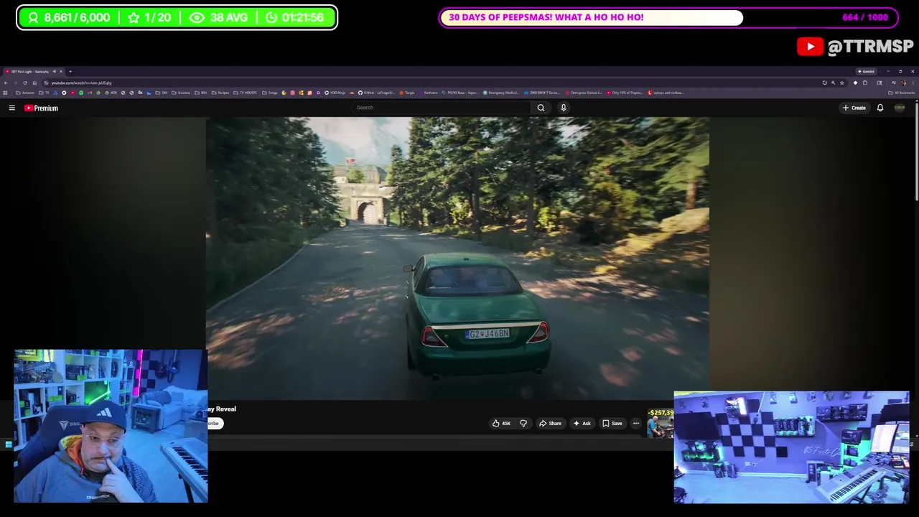Mute the tab via its speaker icon

54,71
